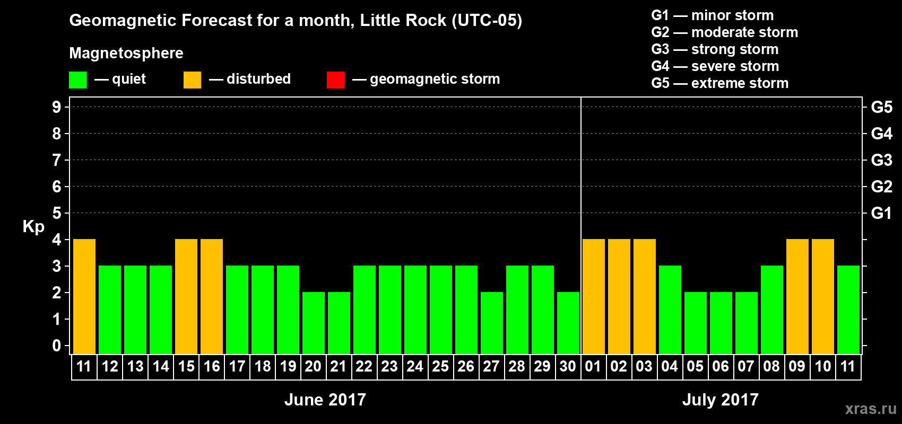Select the green bar for June 20
Viewport: 902px width, 424px height.
pyautogui.click(x=314, y=323)
